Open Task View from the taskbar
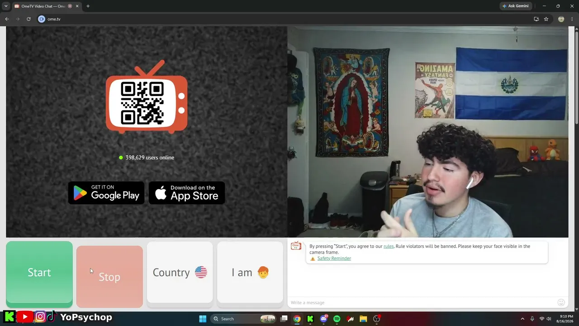 (x=284, y=319)
